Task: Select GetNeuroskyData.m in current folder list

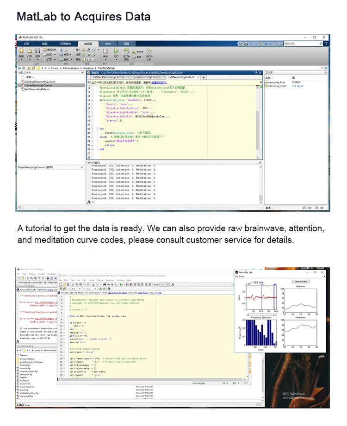Action: tap(37, 89)
